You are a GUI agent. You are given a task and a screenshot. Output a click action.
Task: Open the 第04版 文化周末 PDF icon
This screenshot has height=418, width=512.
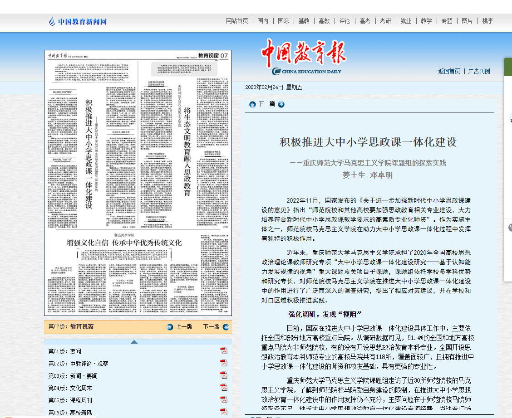pyautogui.click(x=223, y=388)
